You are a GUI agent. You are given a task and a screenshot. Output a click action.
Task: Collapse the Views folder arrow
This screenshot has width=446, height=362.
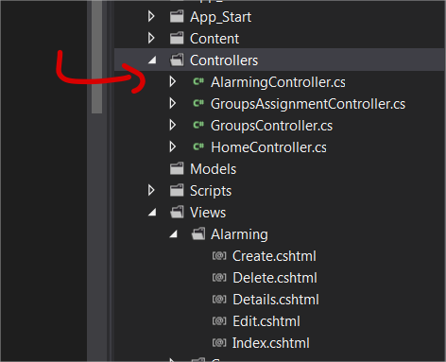[152, 213]
